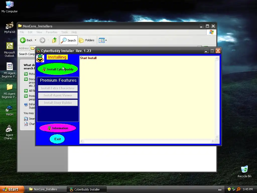Click the scroll right arrow in install log
This screenshot has width=257, height=193.
coord(213,141)
